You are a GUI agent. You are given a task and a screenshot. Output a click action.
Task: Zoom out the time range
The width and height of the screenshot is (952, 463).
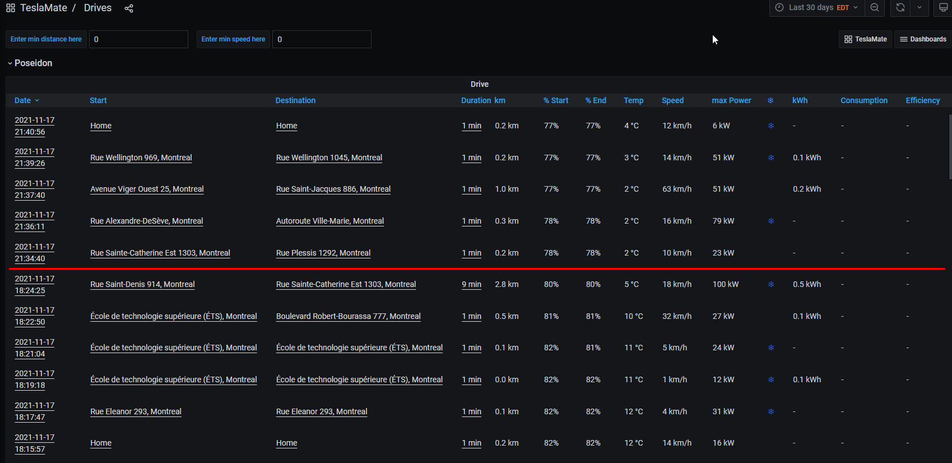[x=875, y=8]
